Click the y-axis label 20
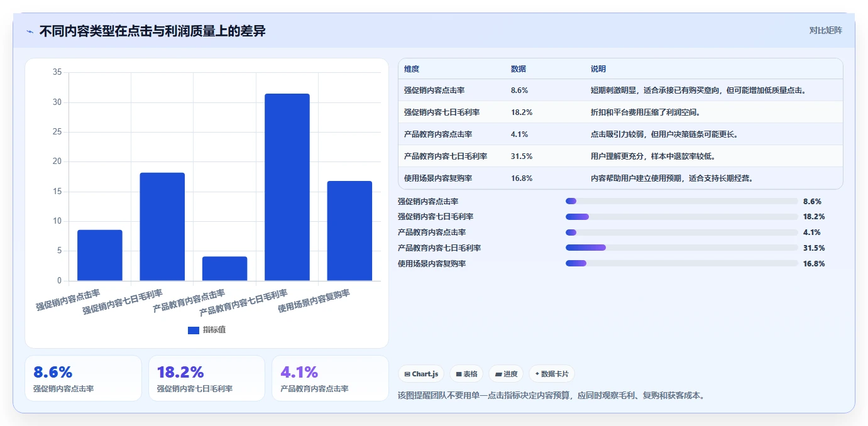 click(x=57, y=161)
